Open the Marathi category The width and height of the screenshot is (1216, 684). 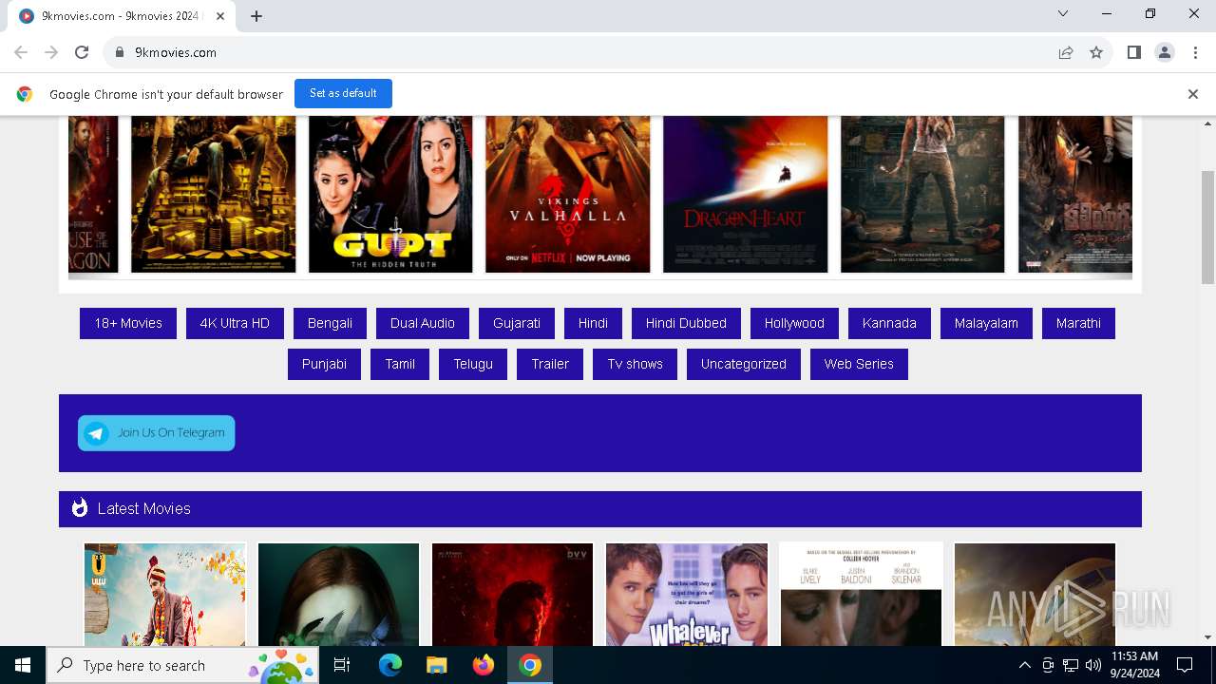pos(1078,323)
